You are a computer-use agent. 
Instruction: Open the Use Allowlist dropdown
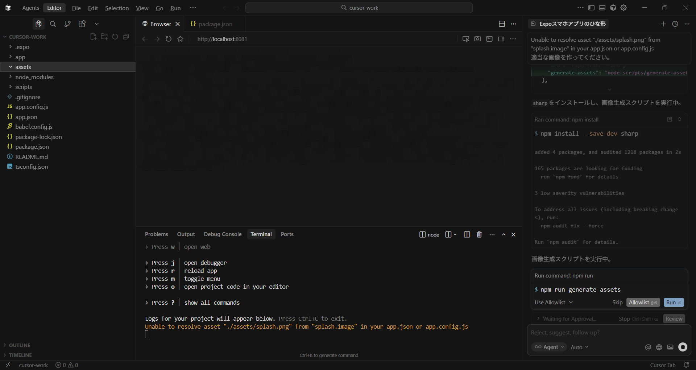click(x=554, y=303)
